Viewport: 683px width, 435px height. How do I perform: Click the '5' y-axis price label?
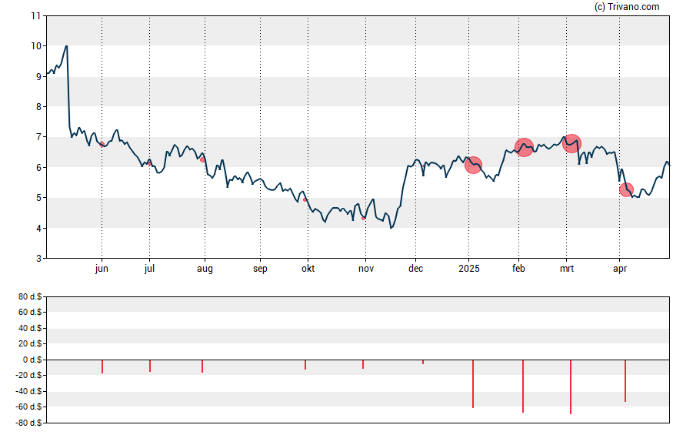tap(38, 198)
